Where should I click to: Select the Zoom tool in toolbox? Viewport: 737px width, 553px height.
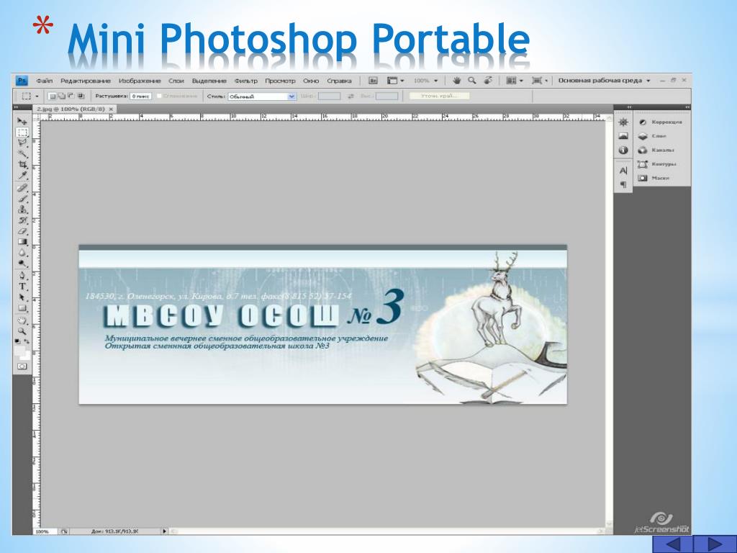tap(22, 331)
